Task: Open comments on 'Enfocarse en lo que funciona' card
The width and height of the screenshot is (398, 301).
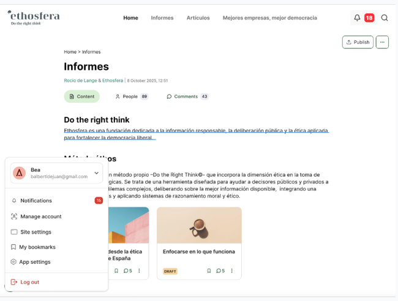Action: (220, 271)
